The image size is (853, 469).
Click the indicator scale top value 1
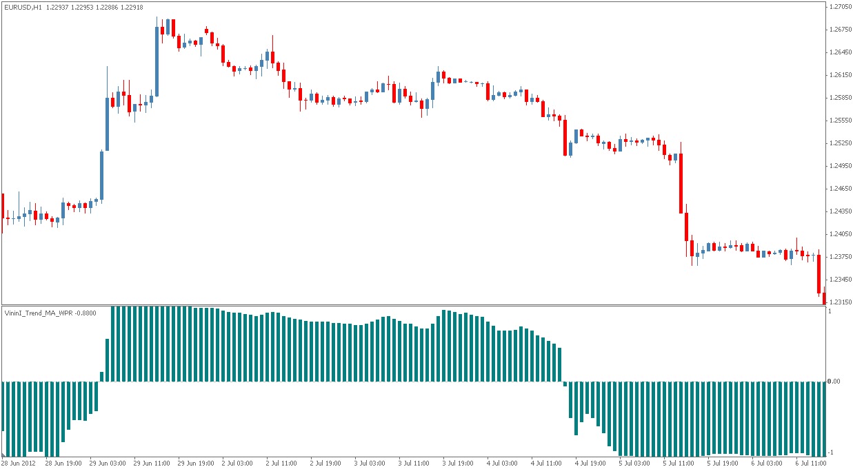830,311
